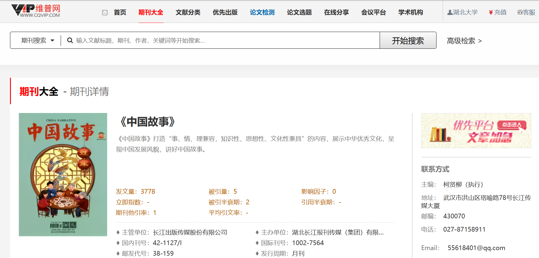Click the home icon beside 首页

105,13
